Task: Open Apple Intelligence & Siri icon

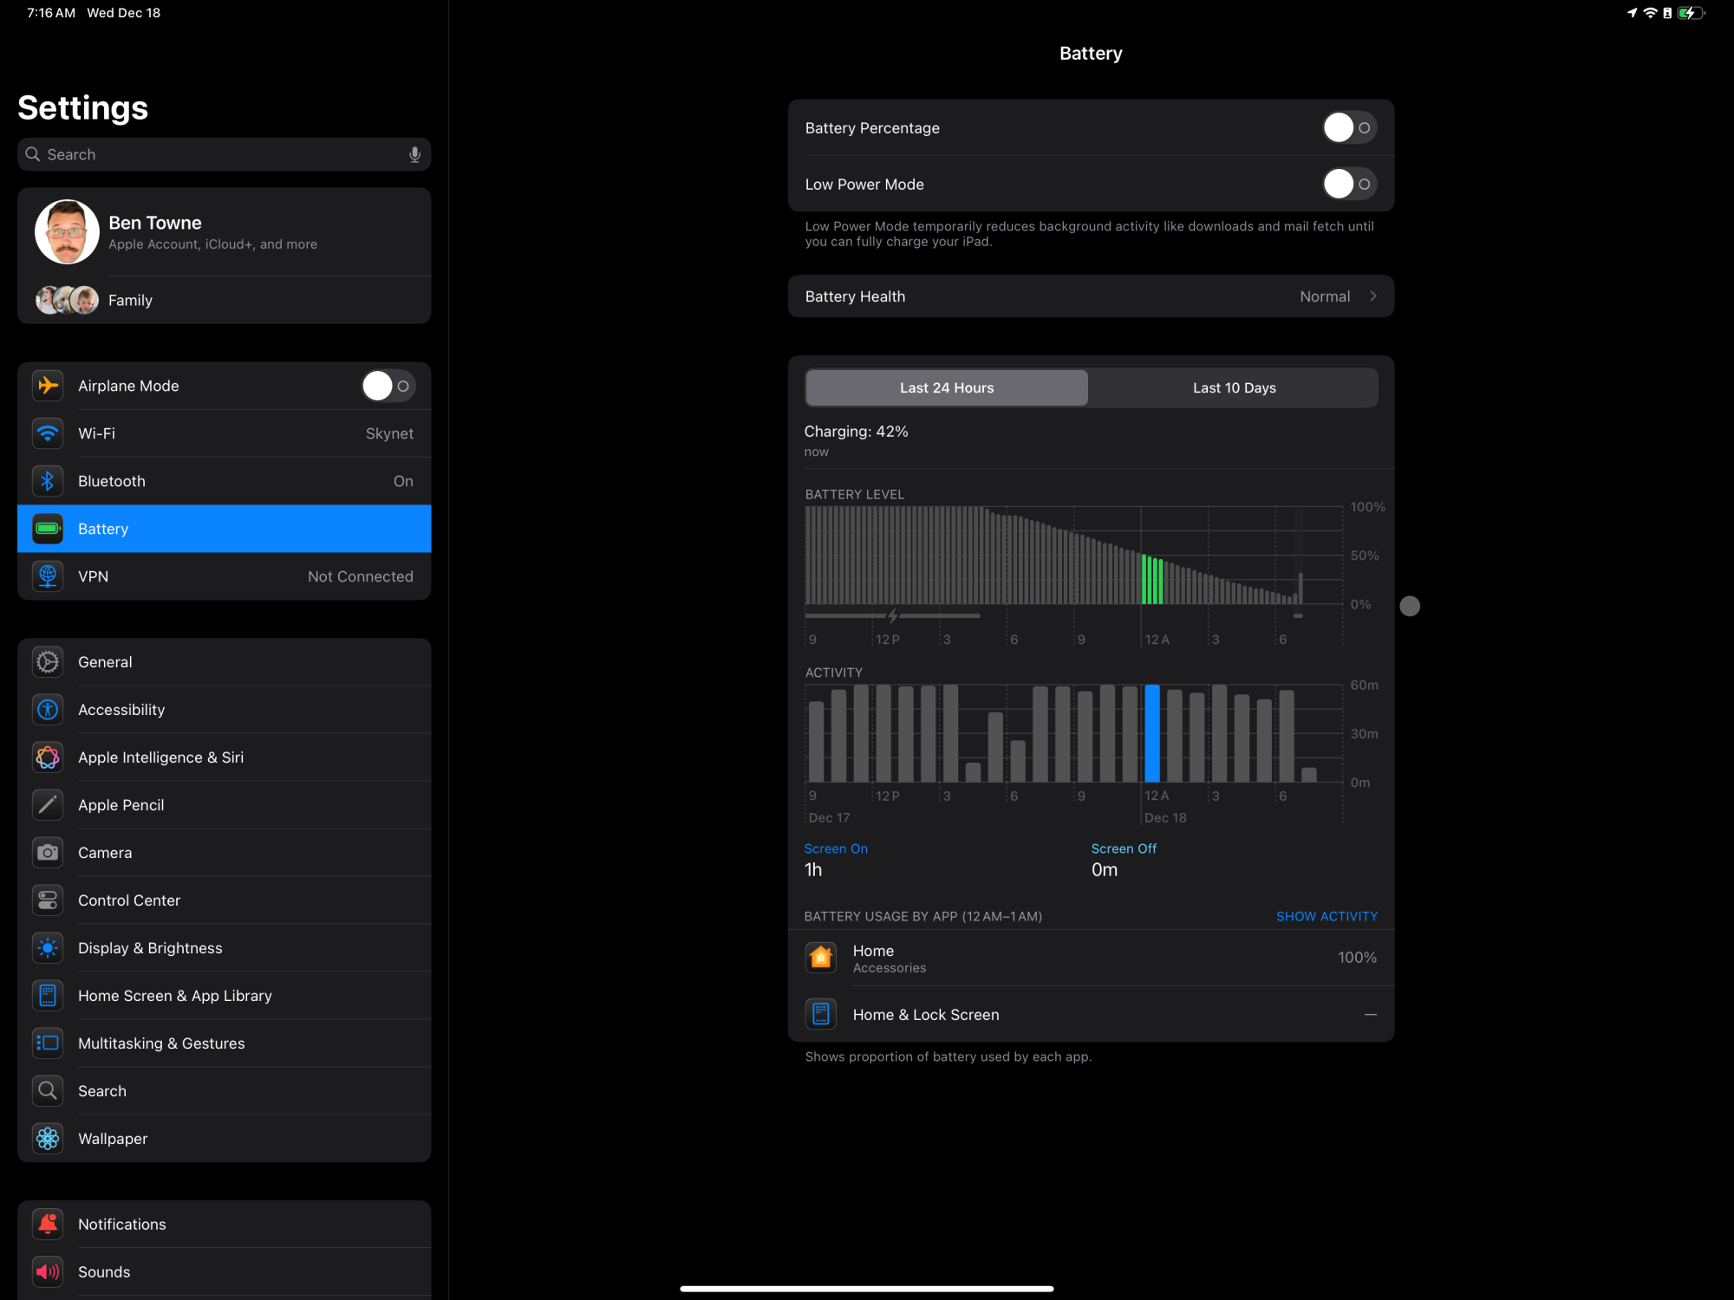Action: point(48,757)
